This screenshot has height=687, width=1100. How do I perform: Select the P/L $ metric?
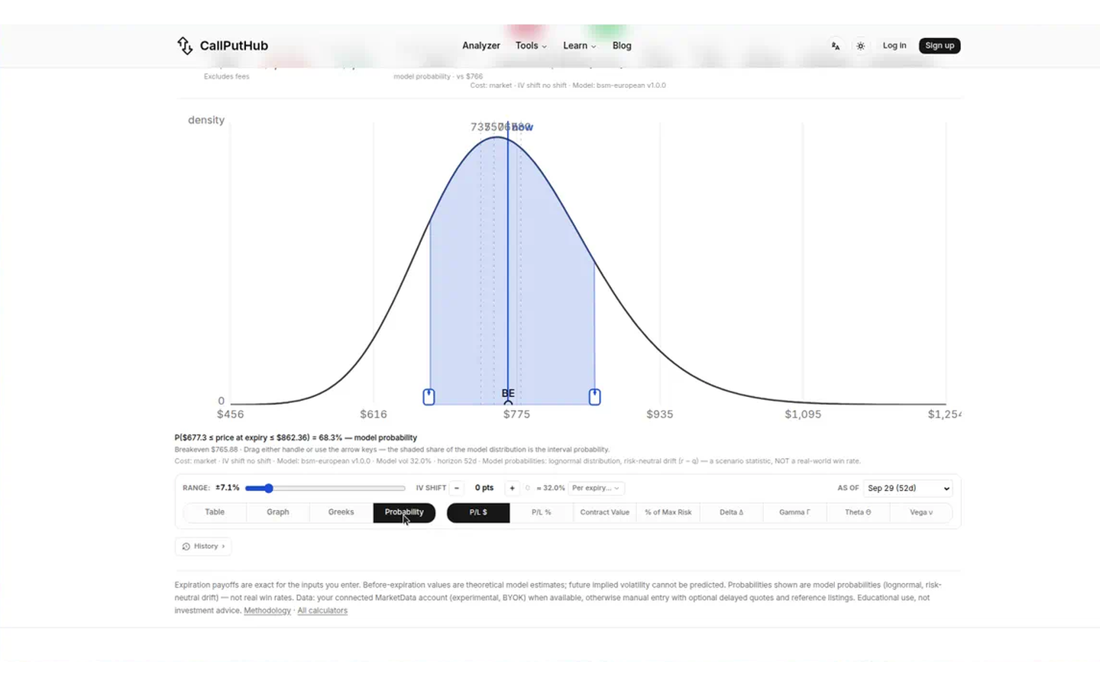(x=478, y=512)
